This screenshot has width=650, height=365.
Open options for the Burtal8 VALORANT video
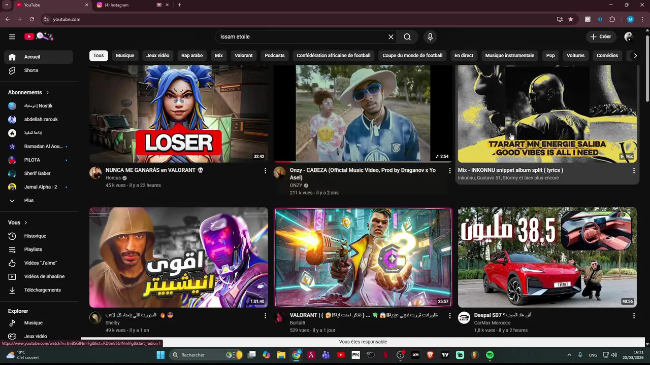coord(449,316)
